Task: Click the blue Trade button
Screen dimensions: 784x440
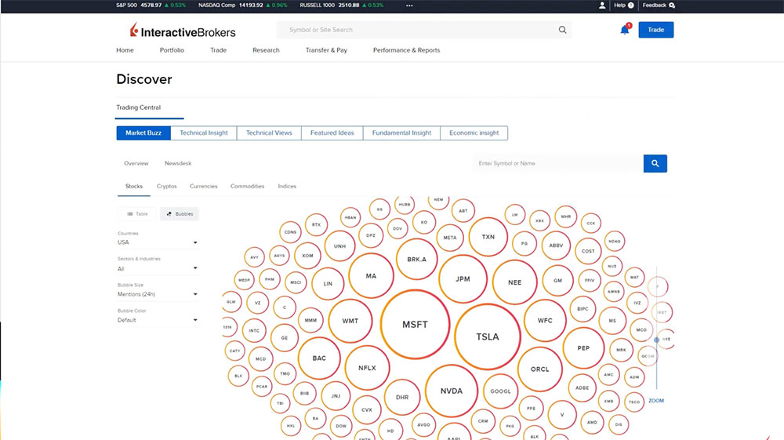Action: tap(656, 30)
